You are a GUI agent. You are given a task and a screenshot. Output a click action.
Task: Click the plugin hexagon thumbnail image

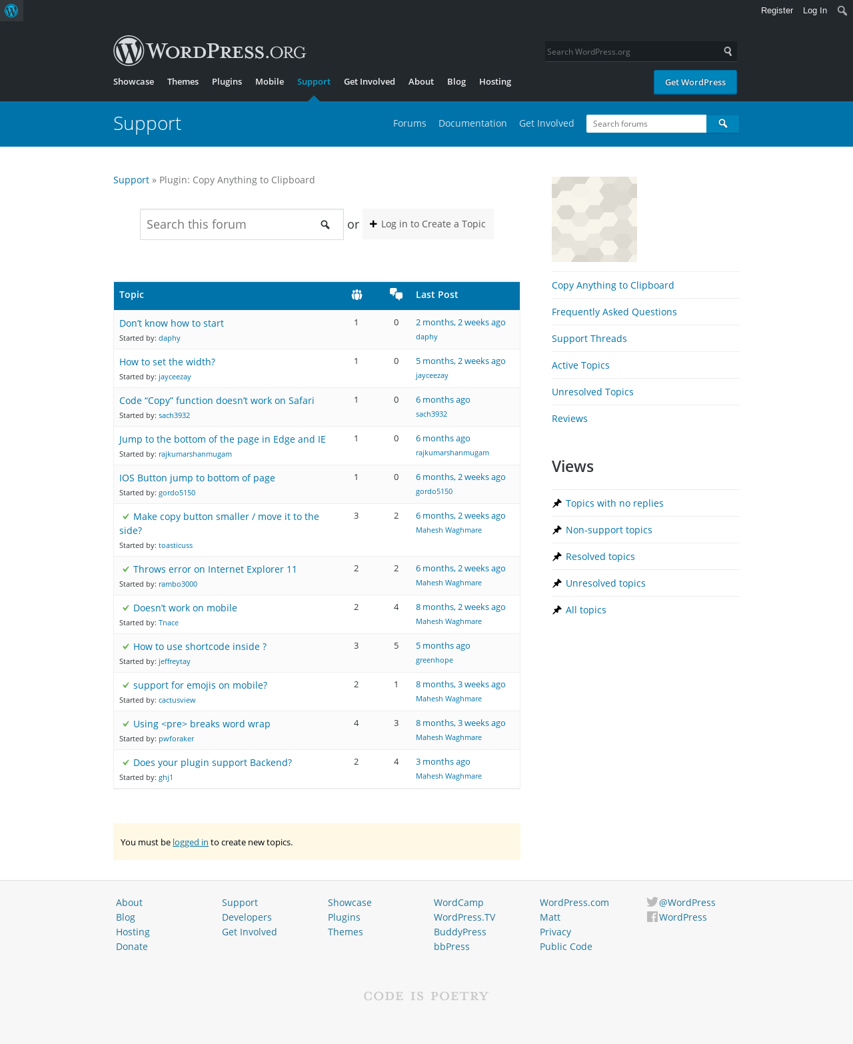pos(594,219)
